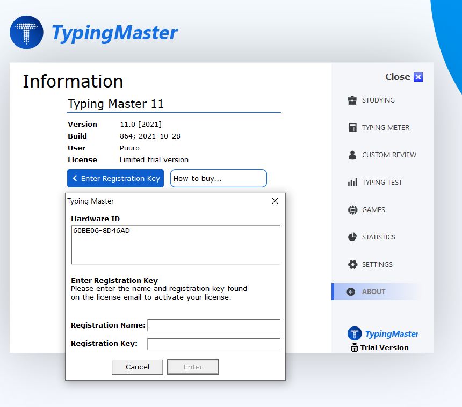
Task: Click the version value 11.0 [2021]
Action: (141, 124)
